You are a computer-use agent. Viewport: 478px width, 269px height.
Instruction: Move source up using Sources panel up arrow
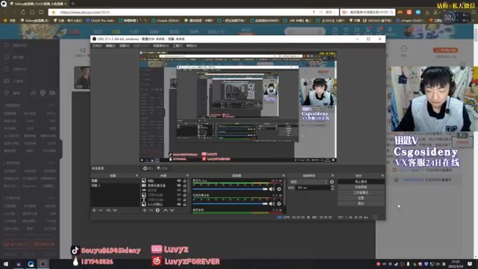tap(166, 210)
